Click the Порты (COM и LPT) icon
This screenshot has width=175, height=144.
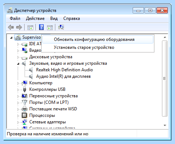point(25,102)
